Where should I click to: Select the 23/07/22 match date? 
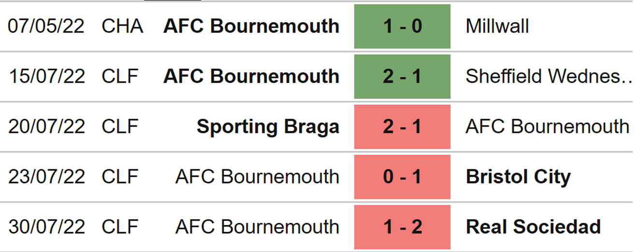(46, 177)
